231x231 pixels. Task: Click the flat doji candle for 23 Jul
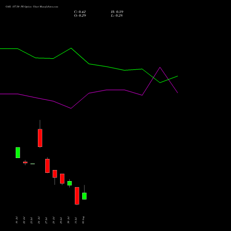pos(33,164)
